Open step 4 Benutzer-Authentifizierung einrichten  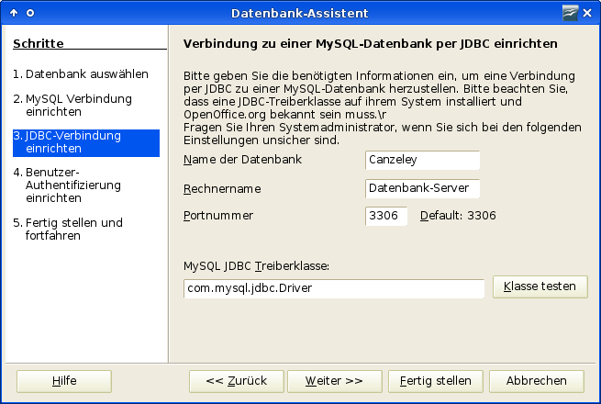[67, 185]
